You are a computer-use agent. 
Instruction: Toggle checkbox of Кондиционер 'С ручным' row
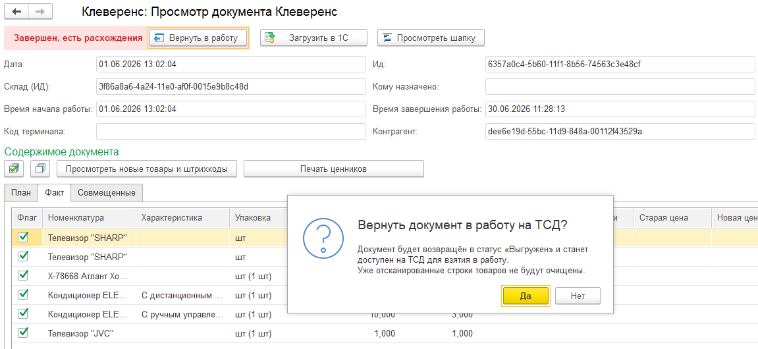click(x=23, y=314)
